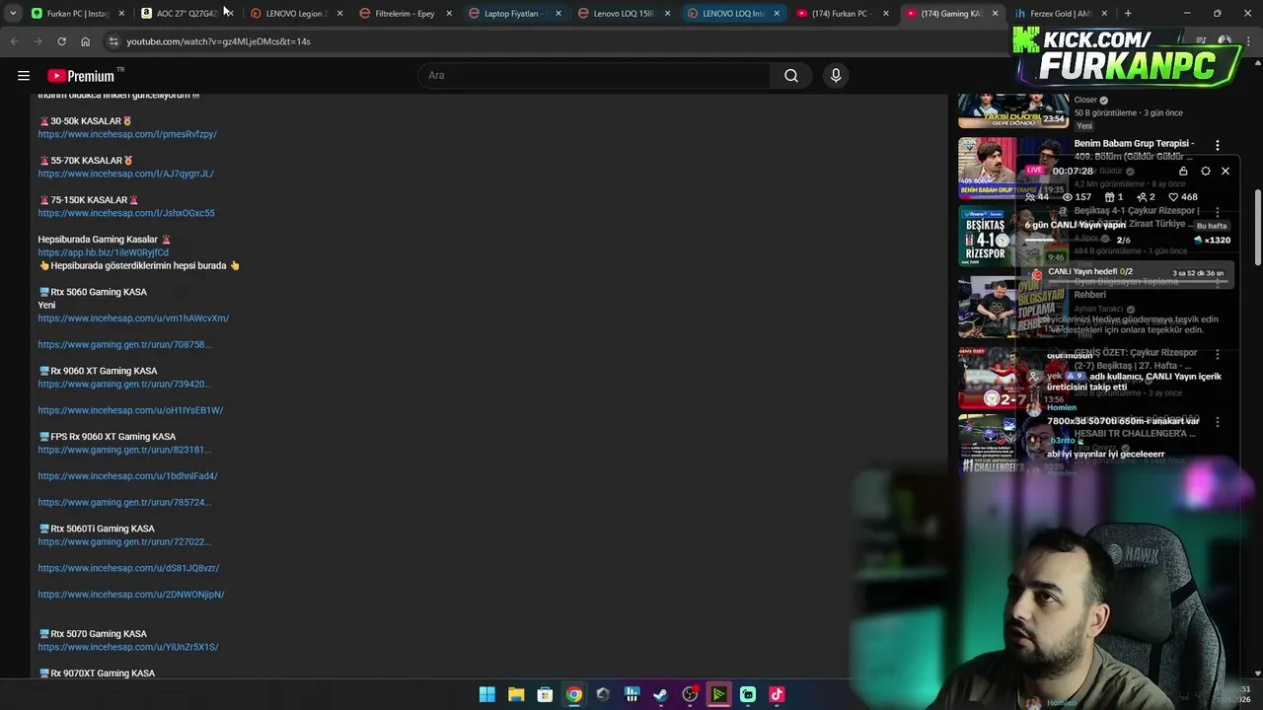Open incehesap link ending 2DNWONjipN
Image resolution: width=1263 pixels, height=710 pixels.
pyautogui.click(x=131, y=595)
